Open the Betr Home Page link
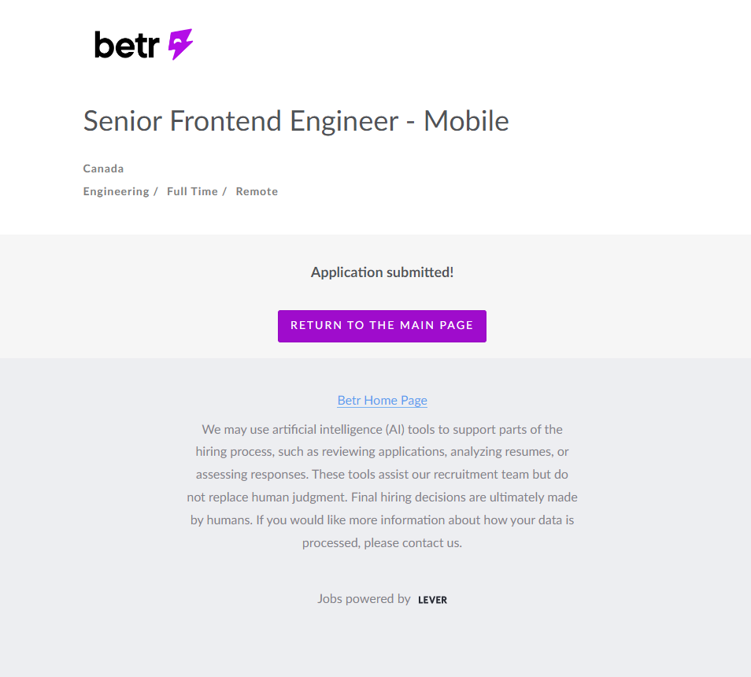This screenshot has width=751, height=677. [x=382, y=400]
